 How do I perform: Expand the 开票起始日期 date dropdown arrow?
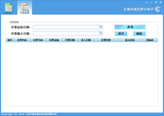pos(101,27)
